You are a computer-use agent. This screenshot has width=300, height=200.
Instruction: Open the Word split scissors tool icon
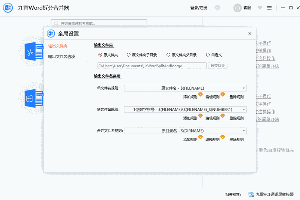34,51
